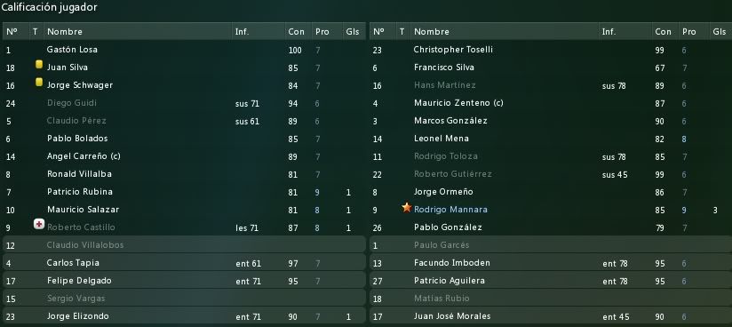
Task: Select substitute Carlos Tapia row
Action: (184, 262)
